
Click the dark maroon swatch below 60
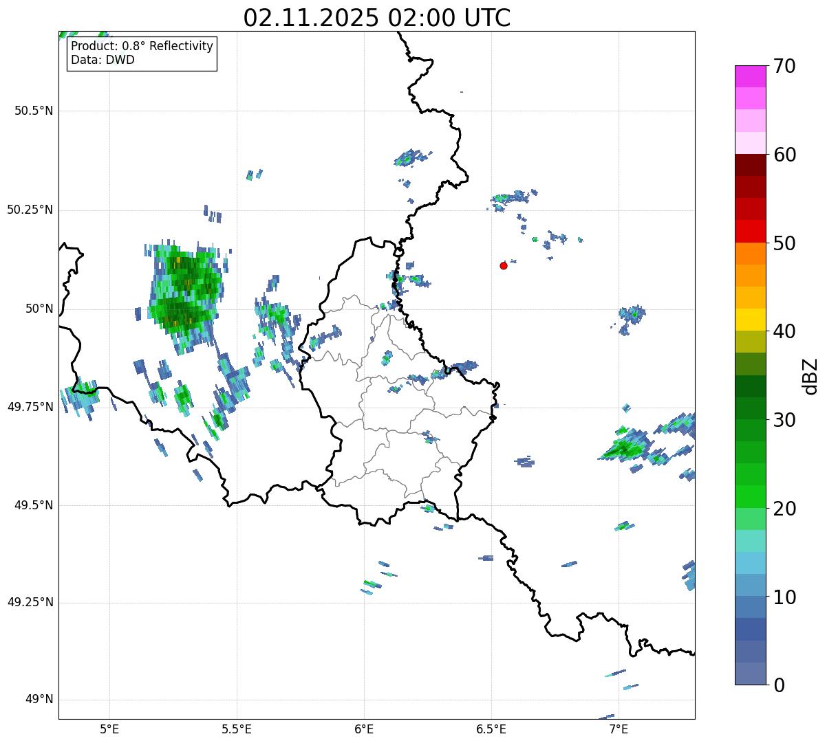[x=749, y=165]
